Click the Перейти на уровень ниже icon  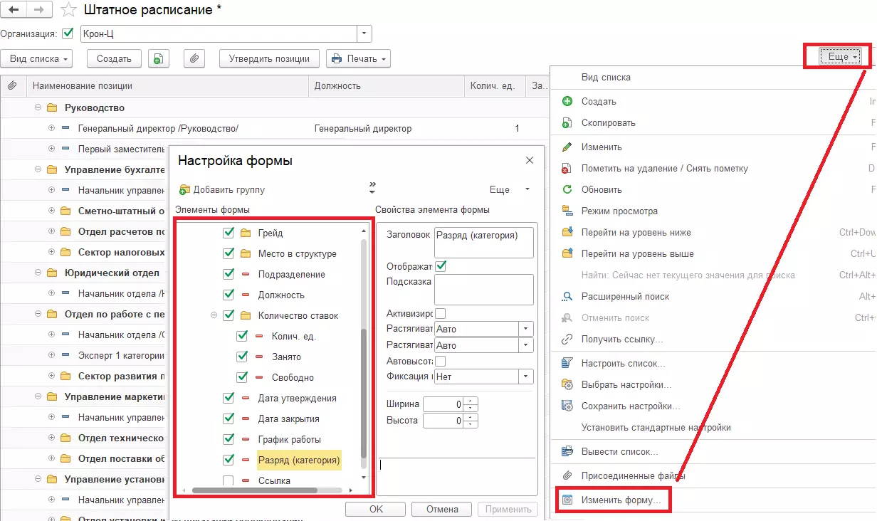click(567, 232)
